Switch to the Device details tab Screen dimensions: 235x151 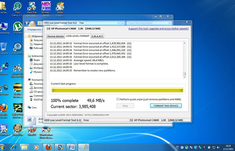(x=56, y=36)
